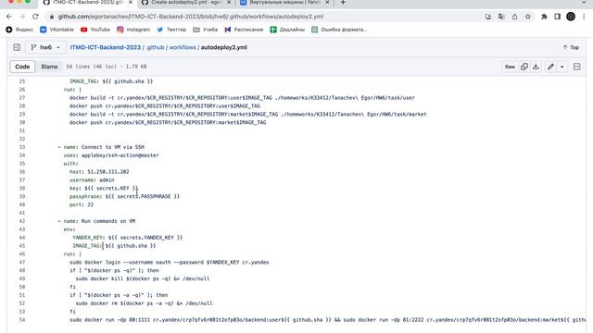This screenshot has height=333, width=593.
Task: Open the Расписание bookmark
Action: coord(244,30)
